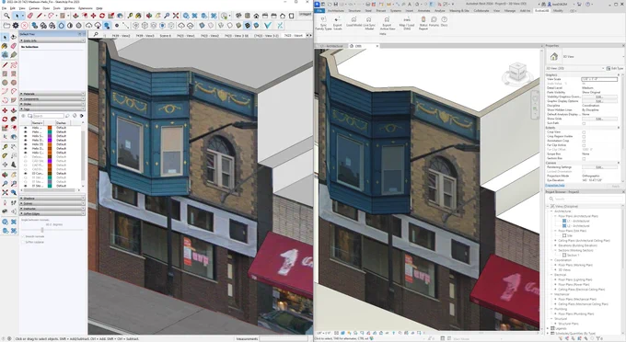
Task: Enable Smooth normals checkbox
Action: pos(23,236)
